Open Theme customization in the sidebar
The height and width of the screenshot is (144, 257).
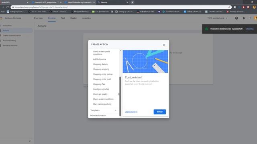(12, 36)
